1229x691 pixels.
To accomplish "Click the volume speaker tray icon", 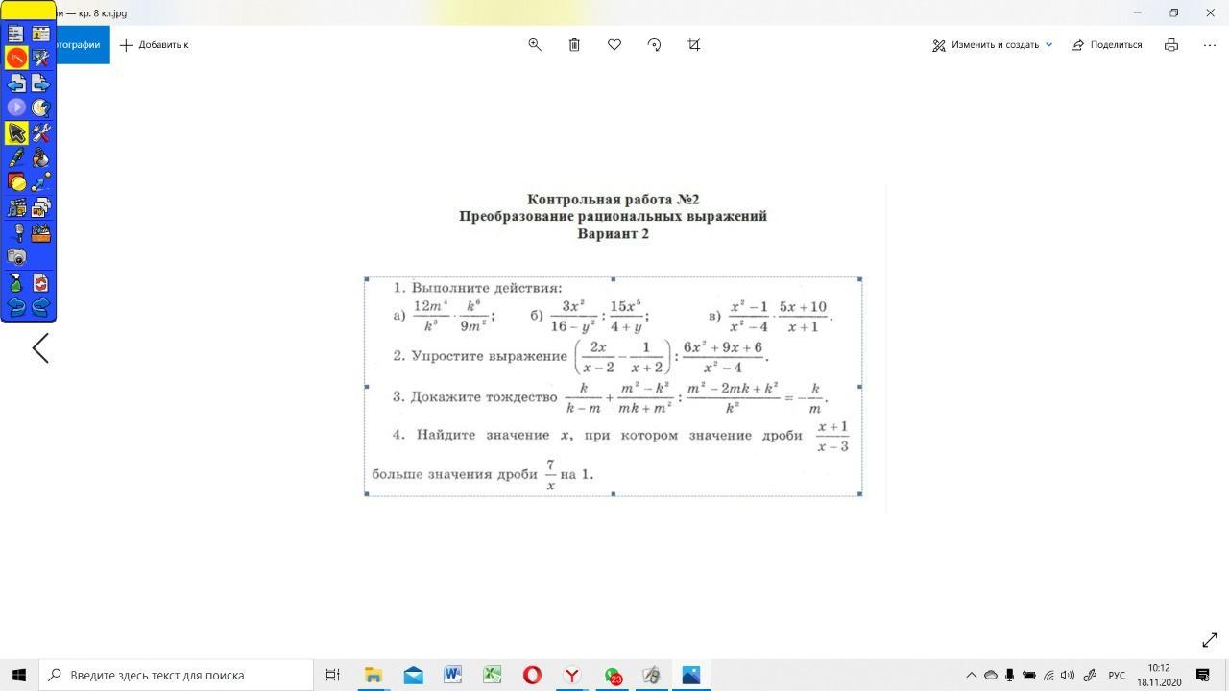I will [1068, 675].
